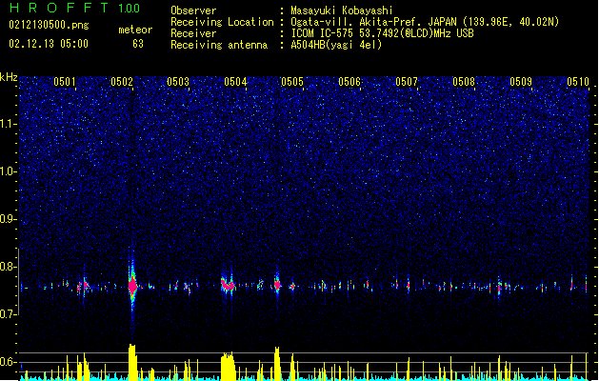599x381 pixels.
Task: Click the 0504 time marker
Action: point(235,82)
